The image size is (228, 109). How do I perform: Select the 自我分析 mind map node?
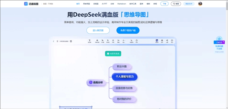(x=96, y=82)
